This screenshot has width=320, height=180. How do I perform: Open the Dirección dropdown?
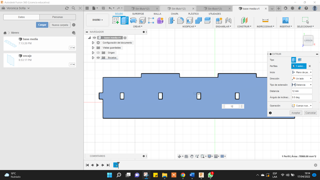pos(302,78)
